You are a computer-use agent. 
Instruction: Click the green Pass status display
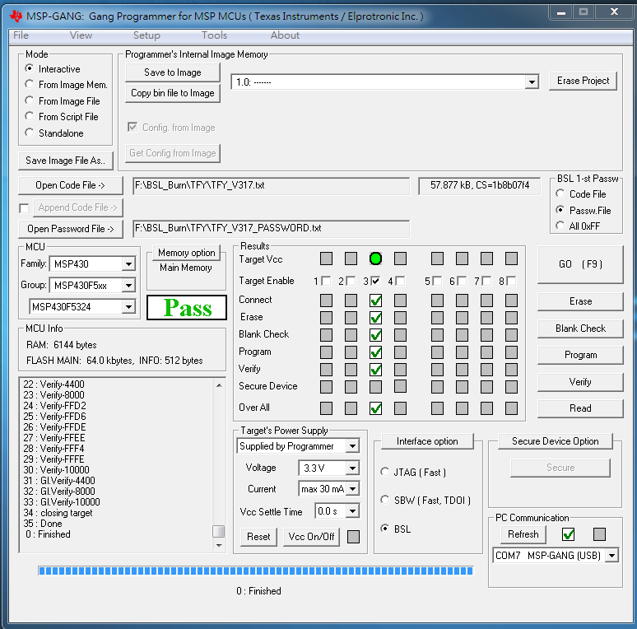point(187,308)
